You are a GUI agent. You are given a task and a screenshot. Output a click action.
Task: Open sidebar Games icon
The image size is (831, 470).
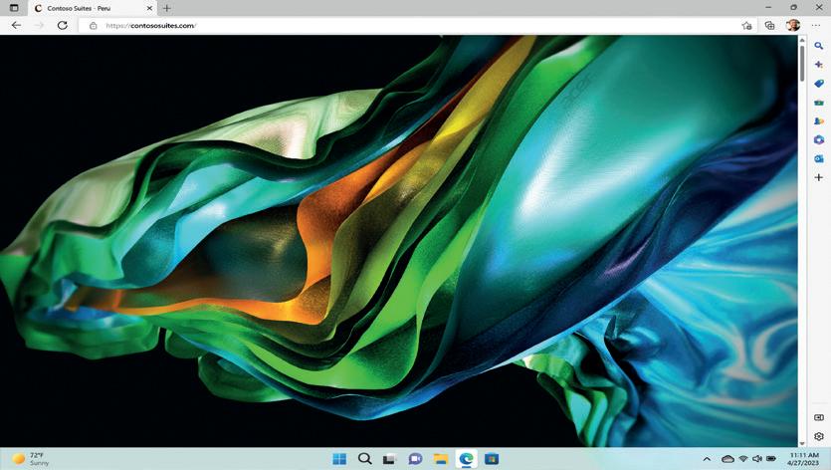pos(819,120)
